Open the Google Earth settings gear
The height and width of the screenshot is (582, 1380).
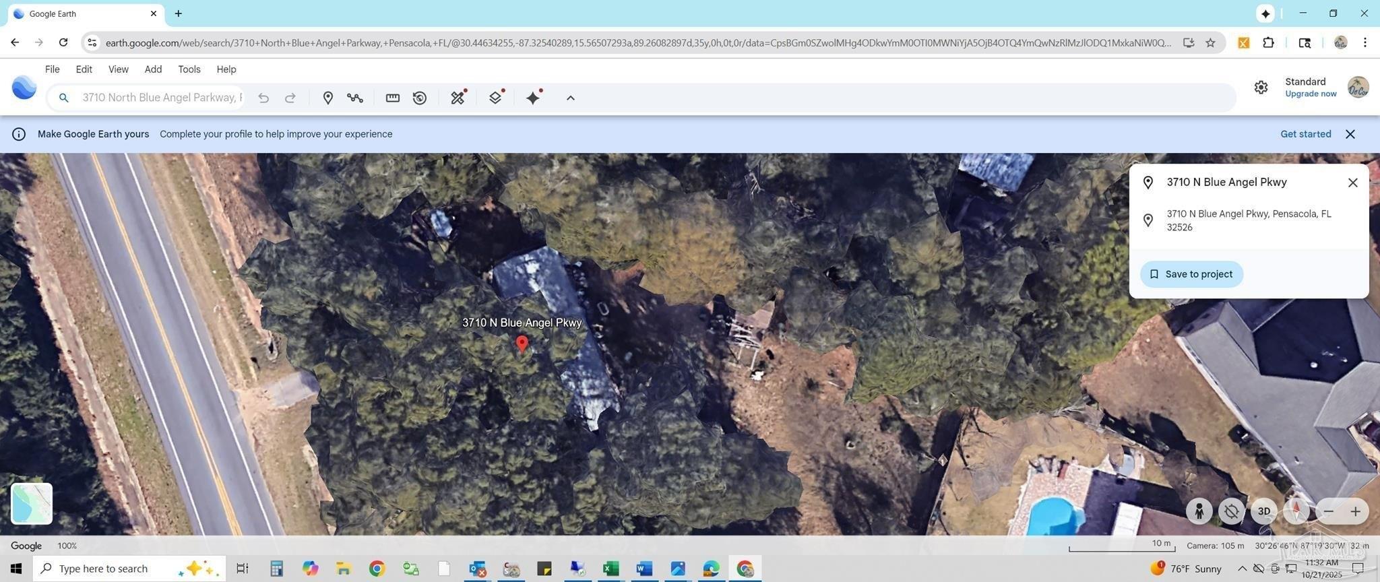point(1261,88)
